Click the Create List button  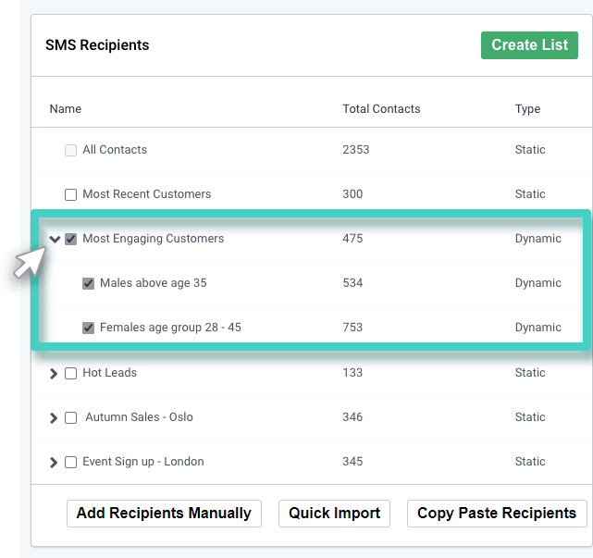[529, 45]
